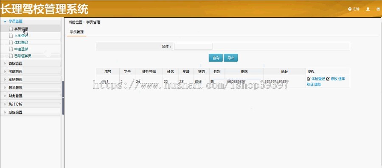Click the 电话 column header
Viewport: 382px width, 168px height.
tap(244, 72)
